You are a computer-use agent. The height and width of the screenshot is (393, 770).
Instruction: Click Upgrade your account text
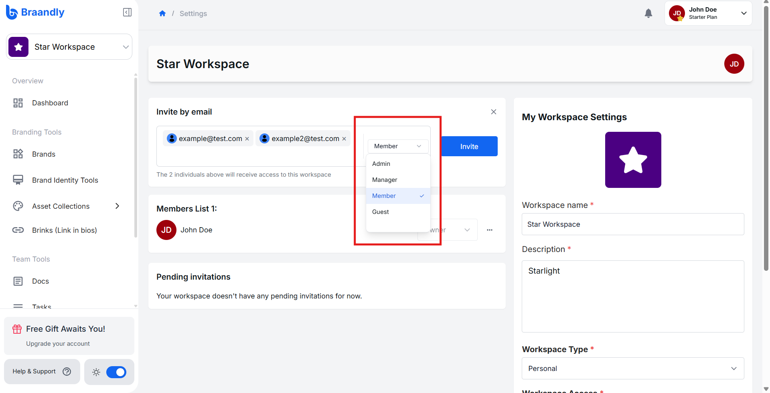(58, 344)
